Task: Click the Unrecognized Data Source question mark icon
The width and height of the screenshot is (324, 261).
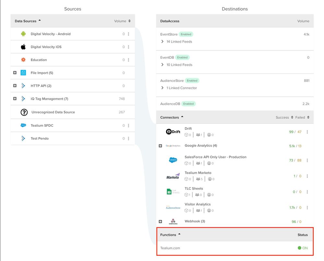Action: click(x=24, y=112)
